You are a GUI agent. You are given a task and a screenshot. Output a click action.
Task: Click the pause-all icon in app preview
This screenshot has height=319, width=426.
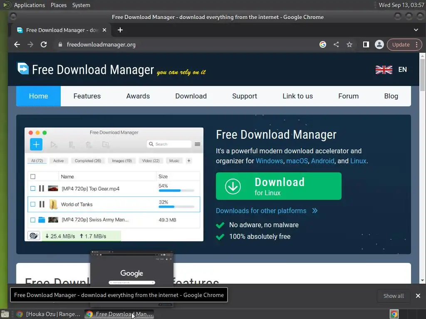click(72, 145)
